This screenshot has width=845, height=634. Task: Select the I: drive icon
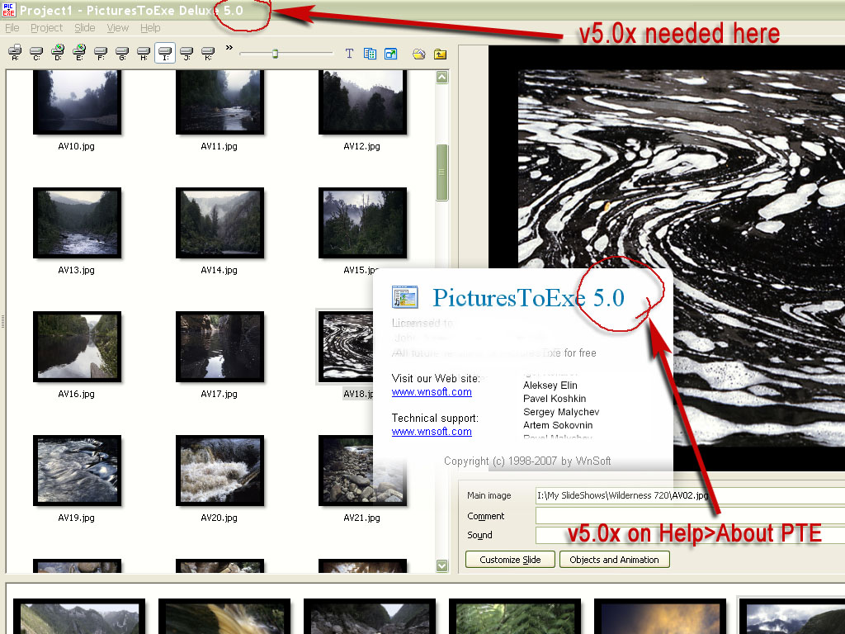tap(165, 53)
